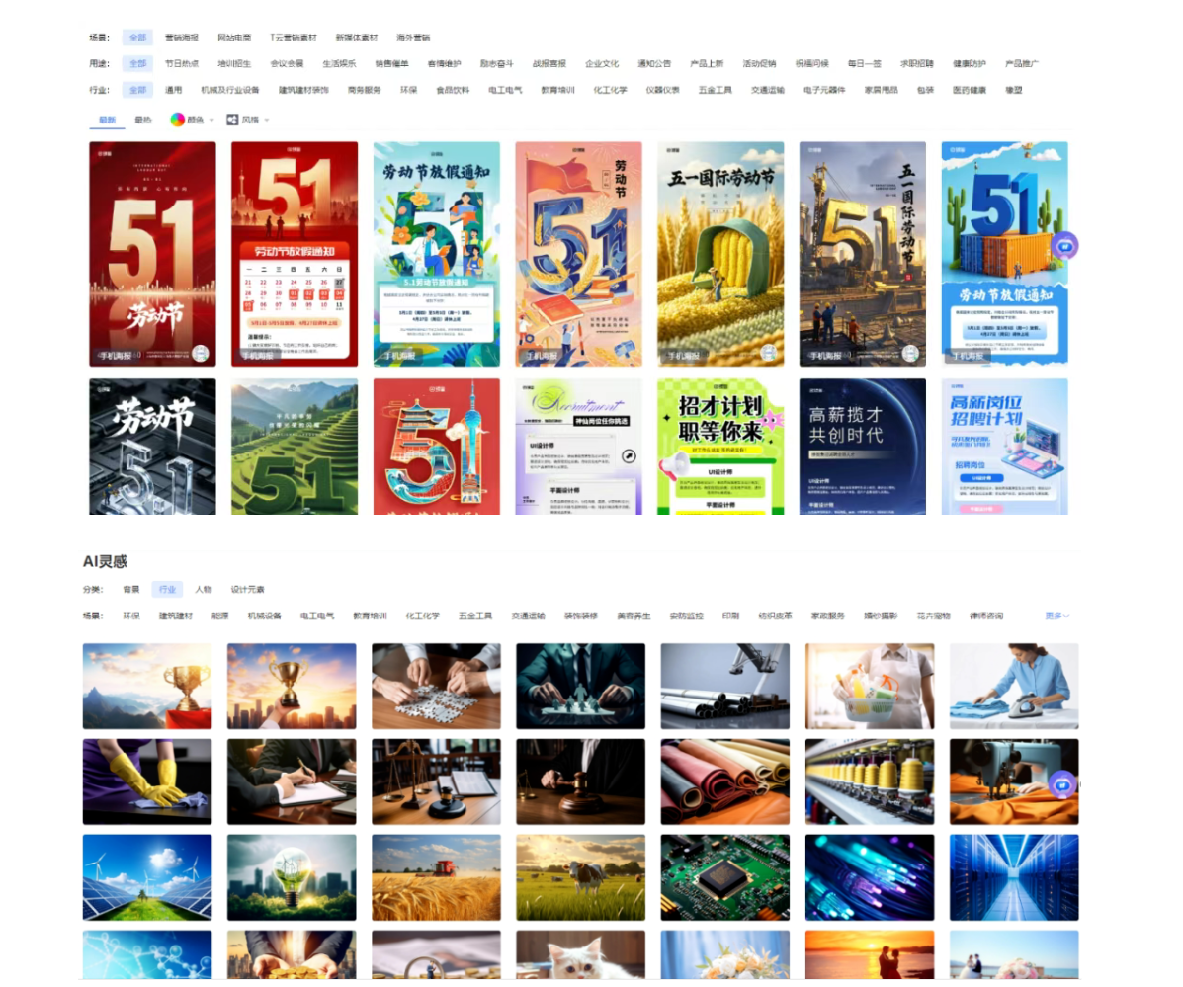Click the 求职招聘 usage filter link
1183x987 pixels.
pos(916,63)
